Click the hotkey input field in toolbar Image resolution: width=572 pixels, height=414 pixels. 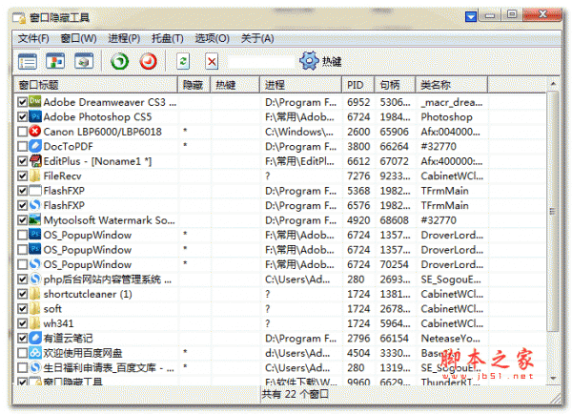click(x=261, y=62)
